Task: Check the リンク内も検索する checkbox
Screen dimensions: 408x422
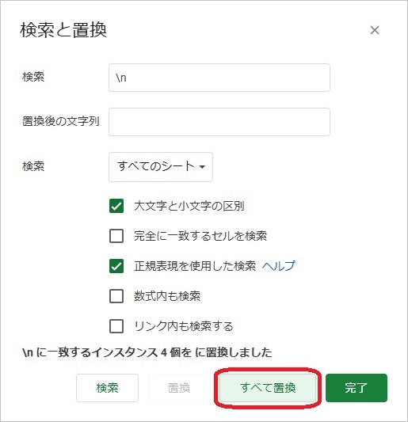Action: (x=116, y=326)
